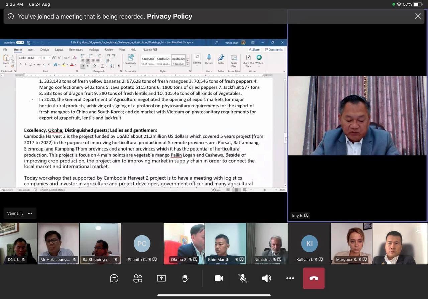
Task: Click the Sort A-Z icon
Action: point(112,66)
